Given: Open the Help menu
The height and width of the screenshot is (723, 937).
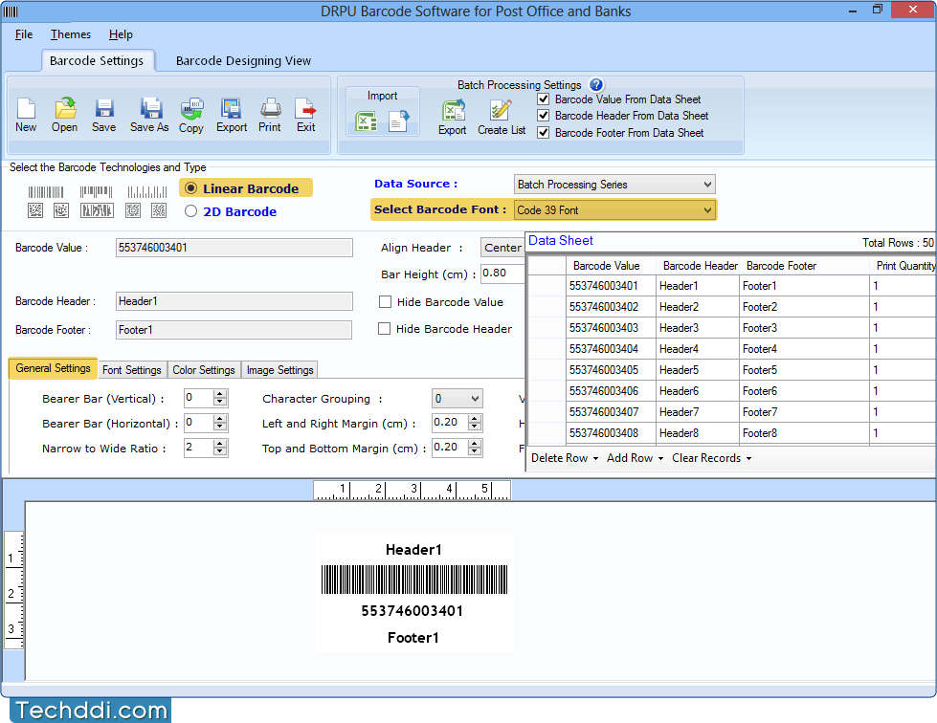Looking at the screenshot, I should click(x=121, y=34).
